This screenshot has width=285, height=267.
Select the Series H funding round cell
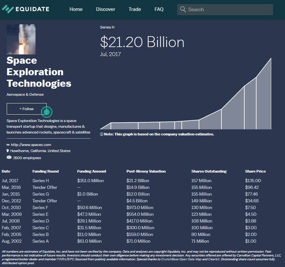(x=41, y=181)
